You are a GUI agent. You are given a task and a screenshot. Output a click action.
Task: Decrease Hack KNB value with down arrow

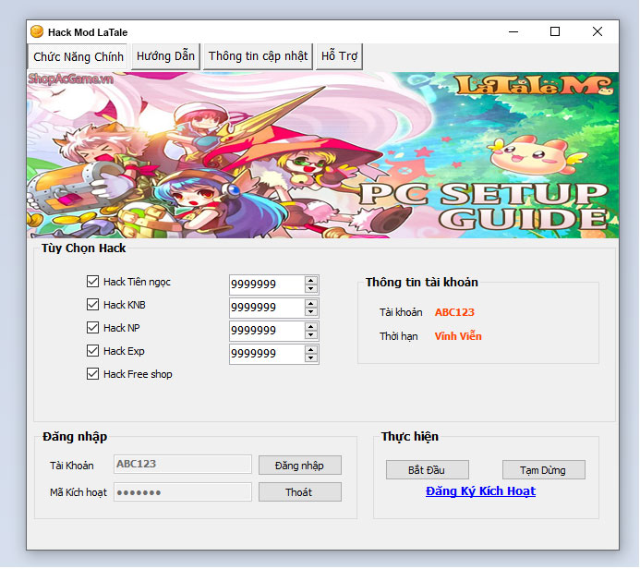(x=311, y=312)
